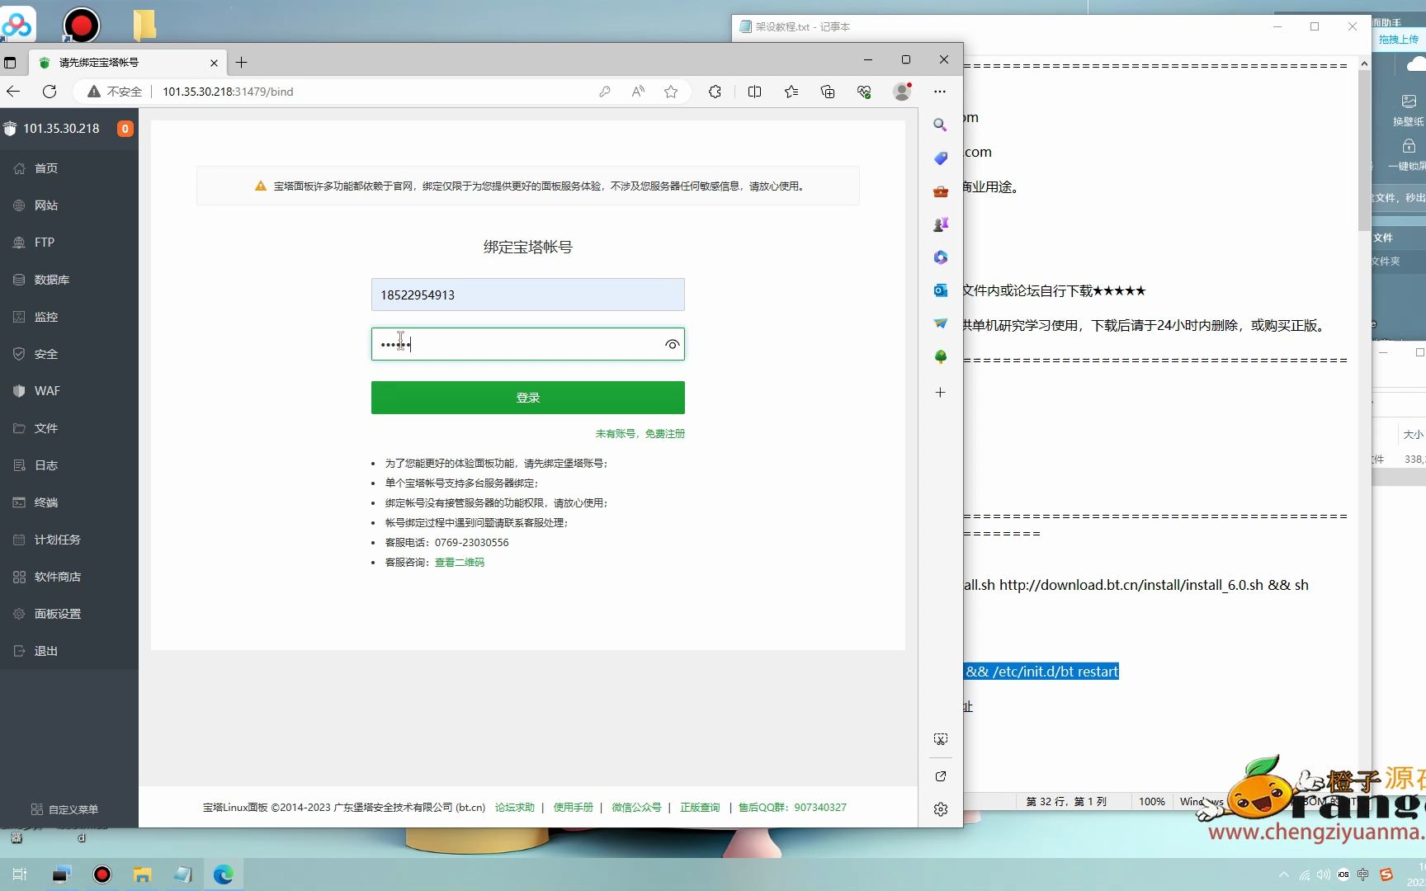Open Edge sidebar settings gear
Image resolution: width=1426 pixels, height=891 pixels.
point(940,810)
